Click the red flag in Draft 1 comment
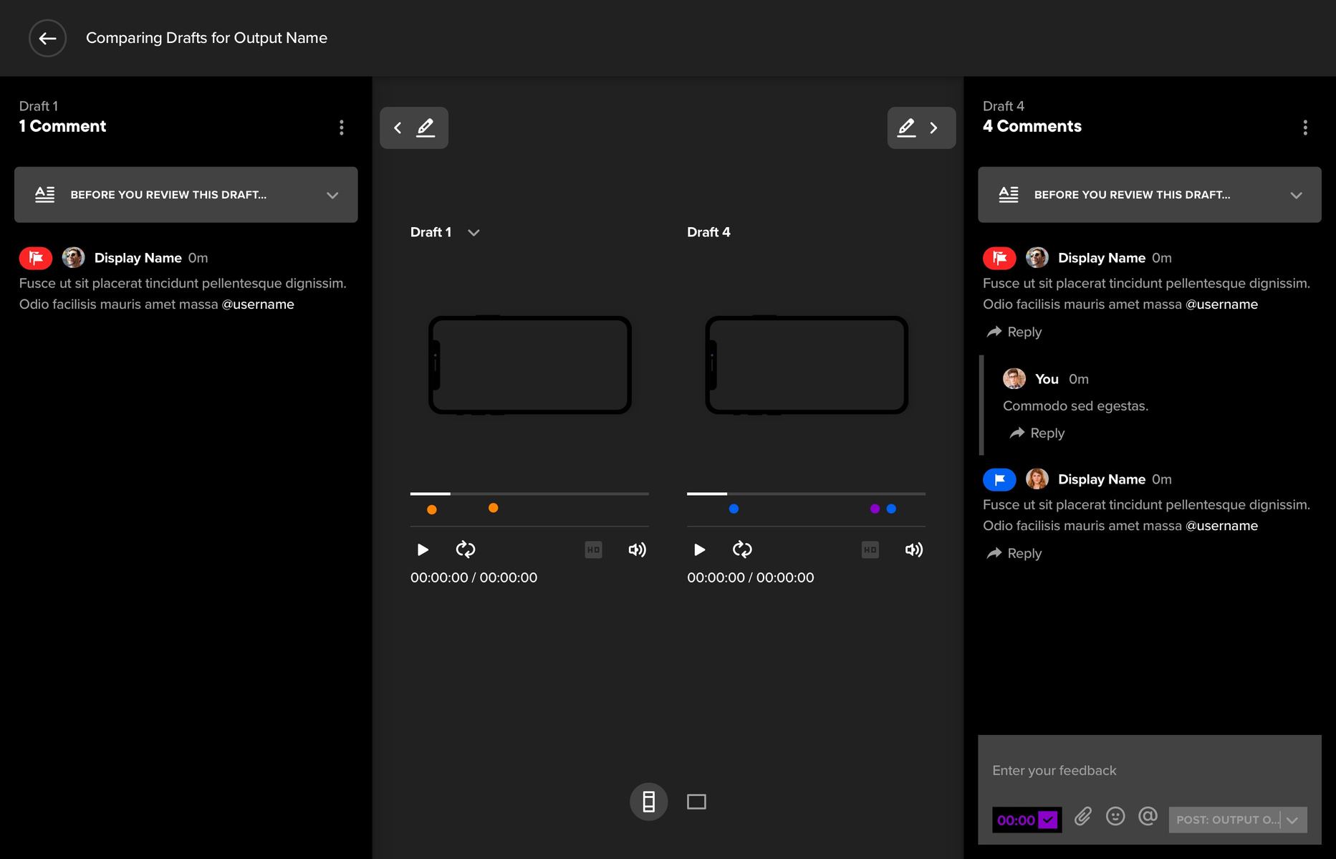This screenshot has height=859, width=1336. [36, 258]
